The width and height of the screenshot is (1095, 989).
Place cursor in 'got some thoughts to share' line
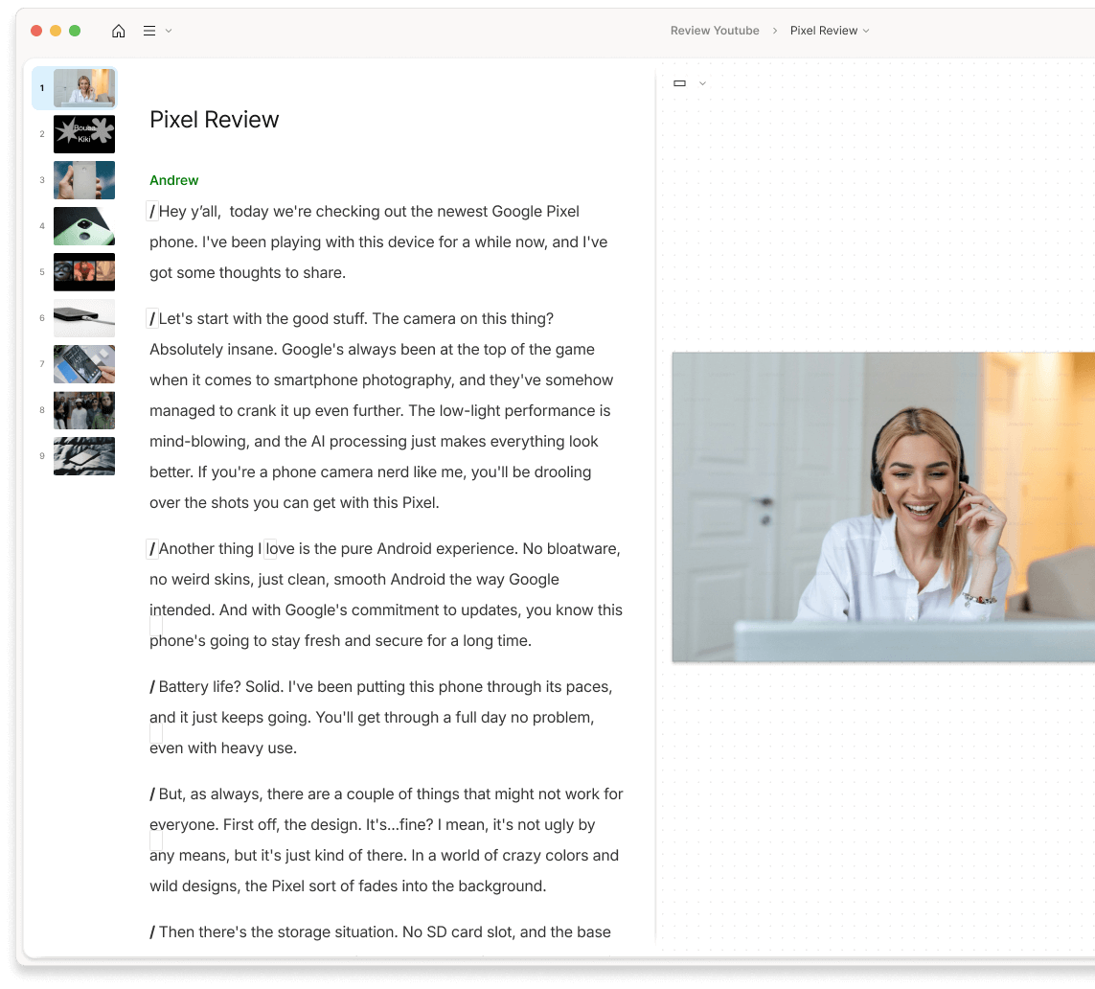(x=247, y=272)
